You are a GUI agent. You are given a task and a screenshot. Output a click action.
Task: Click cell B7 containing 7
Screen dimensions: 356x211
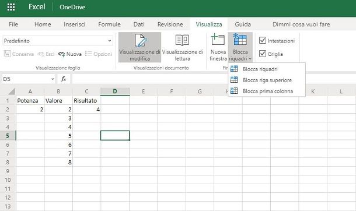[58, 153]
